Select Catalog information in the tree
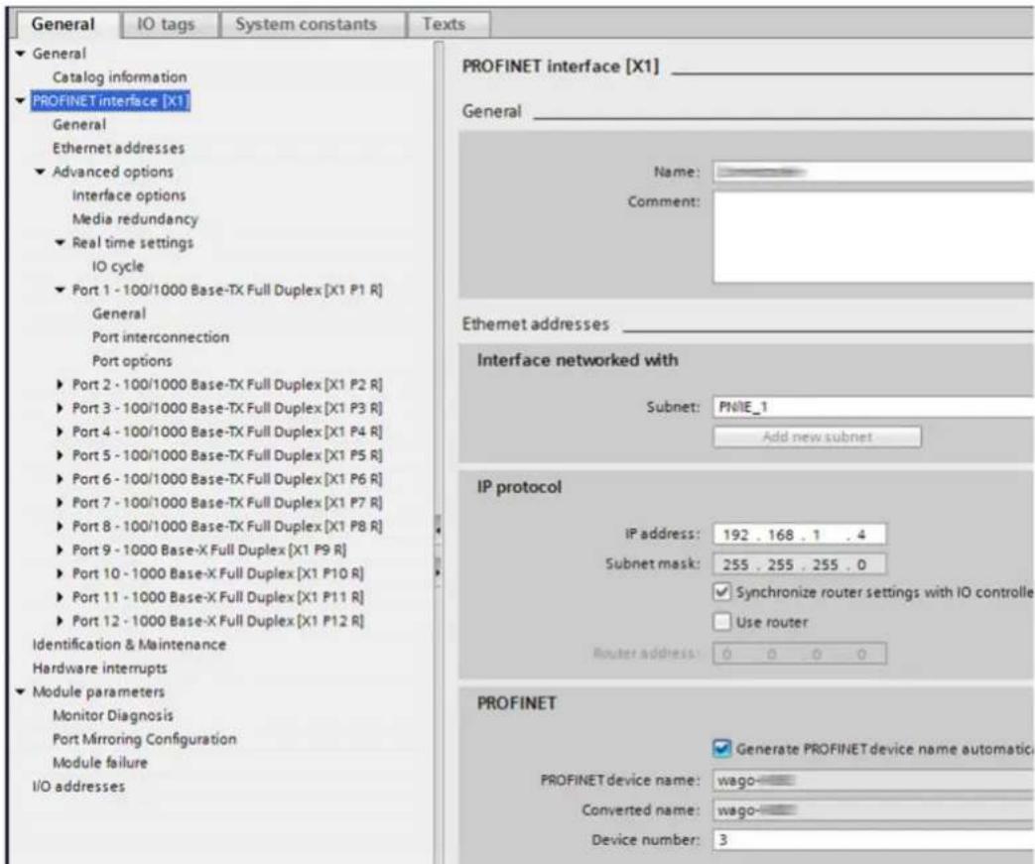Image resolution: width=1035 pixels, height=864 pixels. point(119,77)
